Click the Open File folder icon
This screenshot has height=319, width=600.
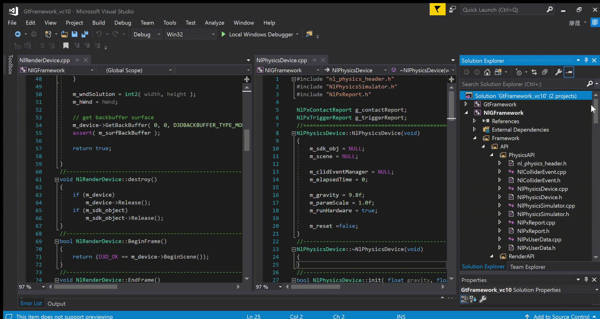[64, 34]
